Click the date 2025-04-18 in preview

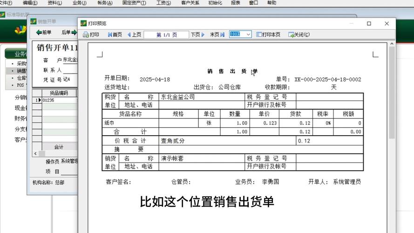point(155,80)
